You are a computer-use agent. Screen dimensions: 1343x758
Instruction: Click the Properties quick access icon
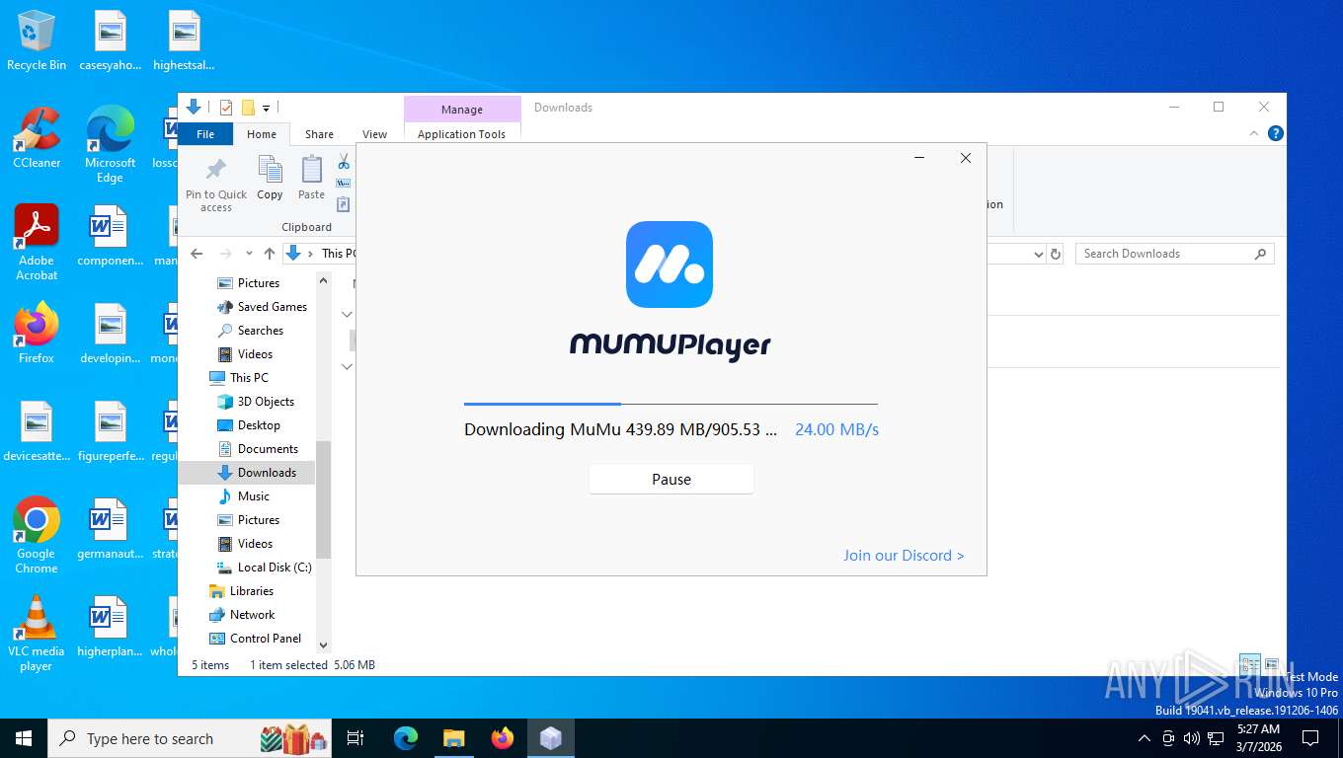[226, 108]
